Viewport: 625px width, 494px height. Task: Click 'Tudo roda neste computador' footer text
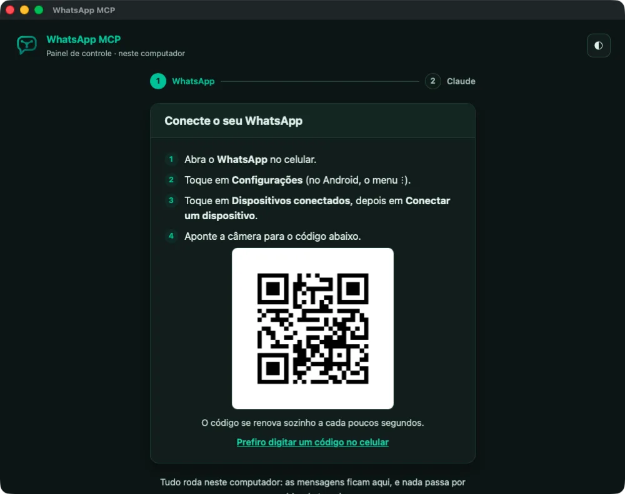312,483
